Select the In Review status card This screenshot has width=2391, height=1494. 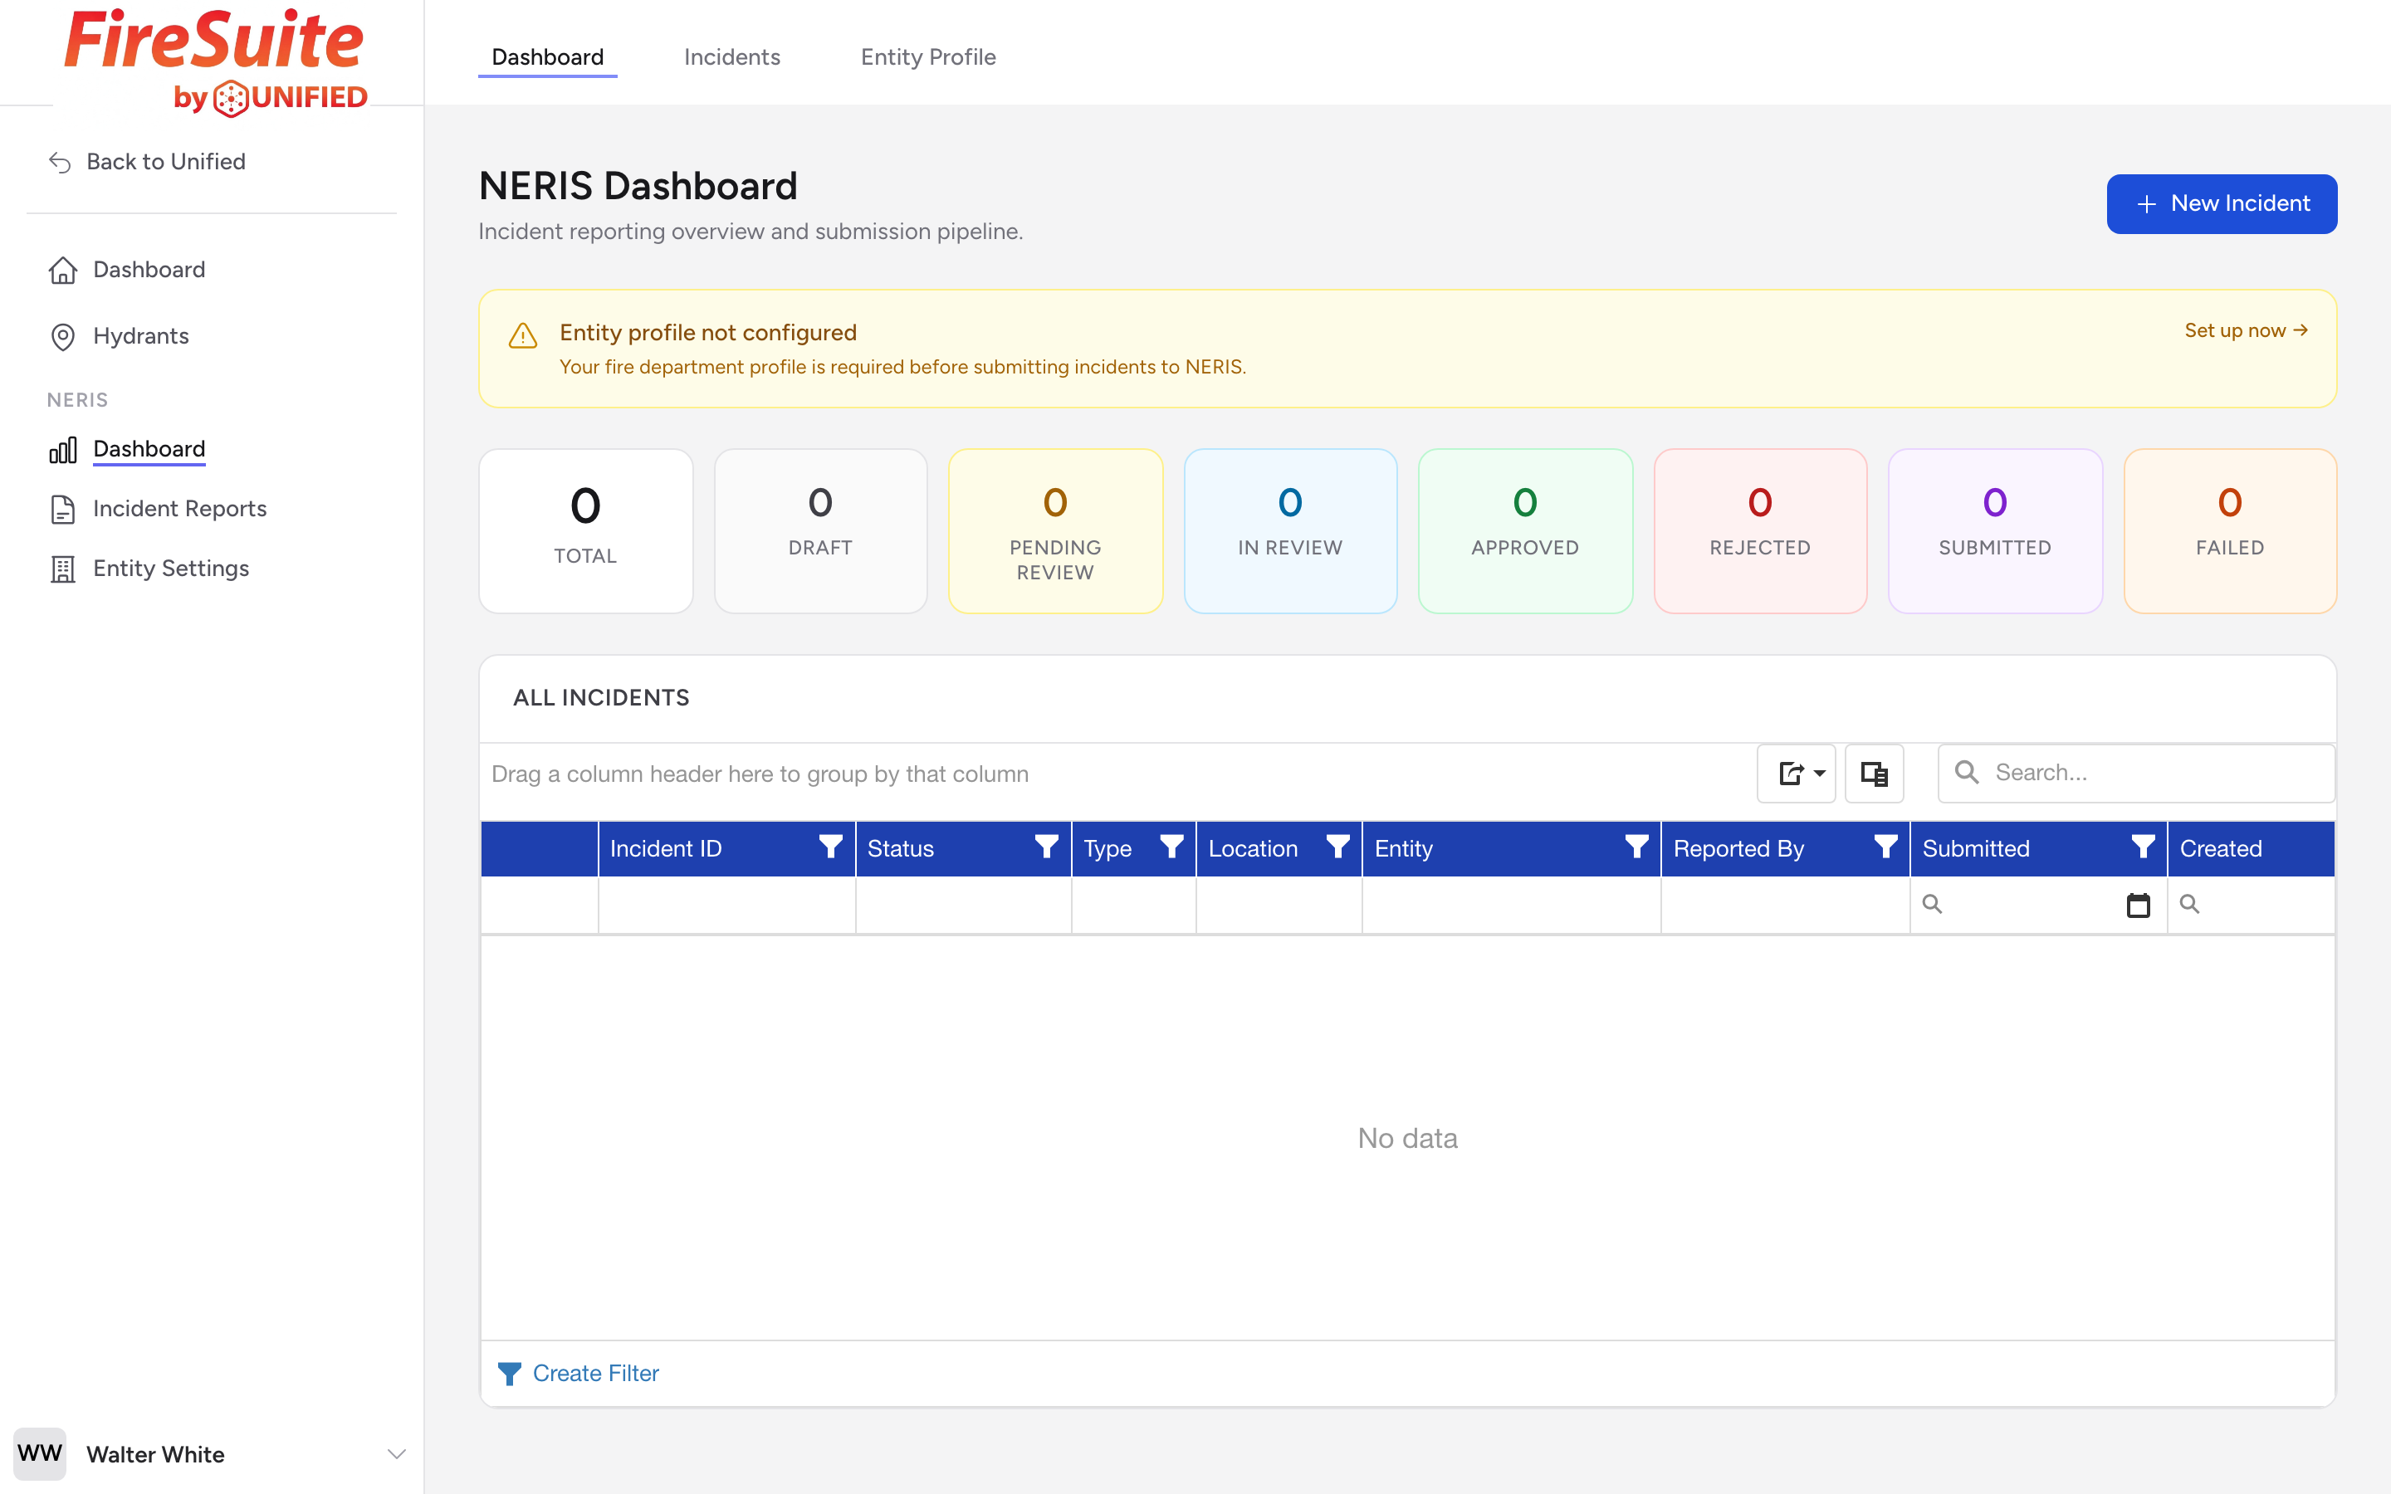click(x=1290, y=530)
